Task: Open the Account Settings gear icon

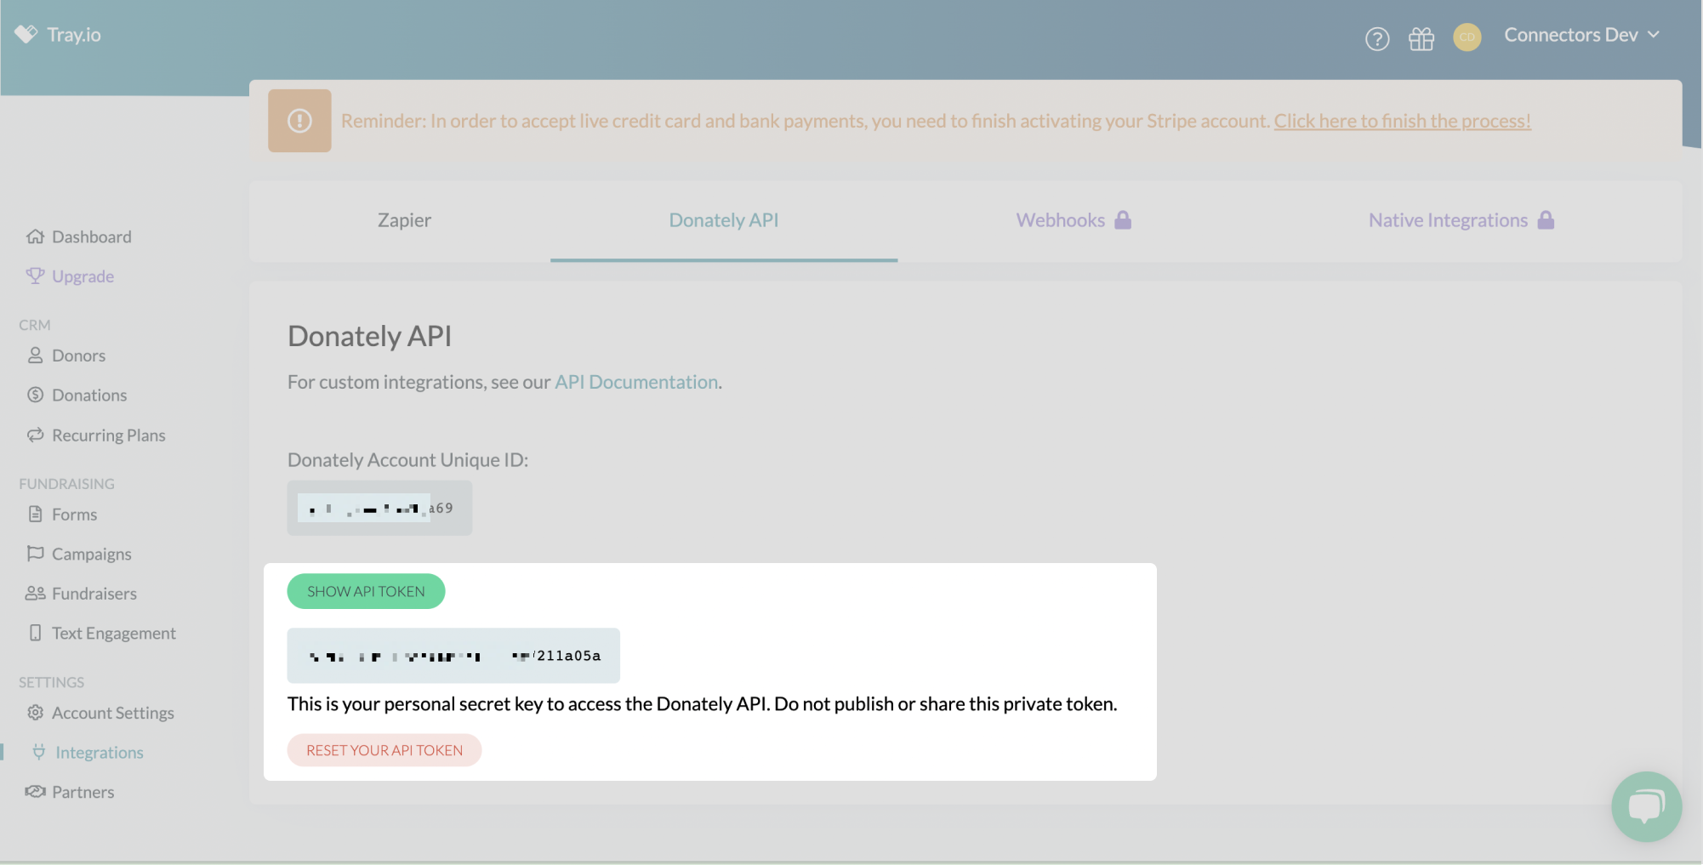Action: (36, 713)
